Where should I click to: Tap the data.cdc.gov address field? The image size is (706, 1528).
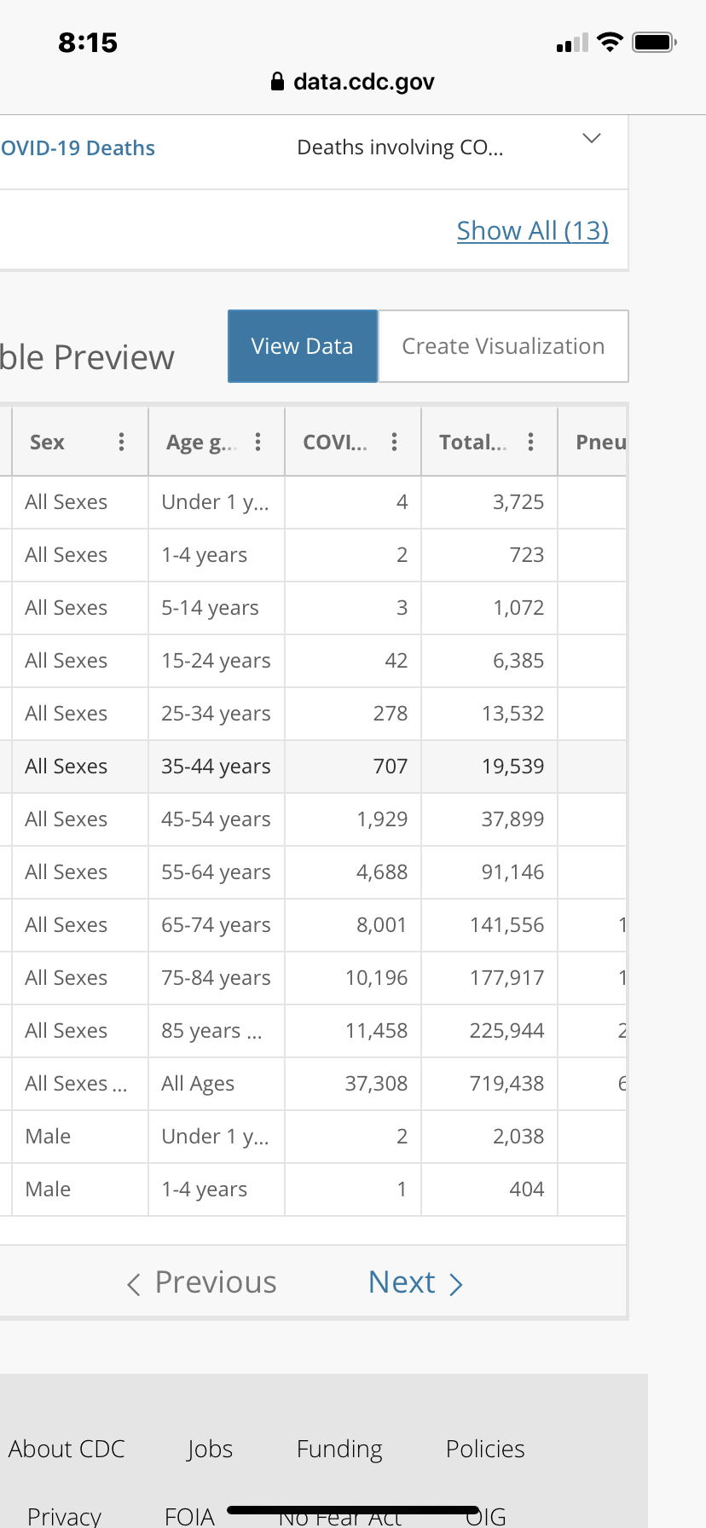(x=363, y=82)
